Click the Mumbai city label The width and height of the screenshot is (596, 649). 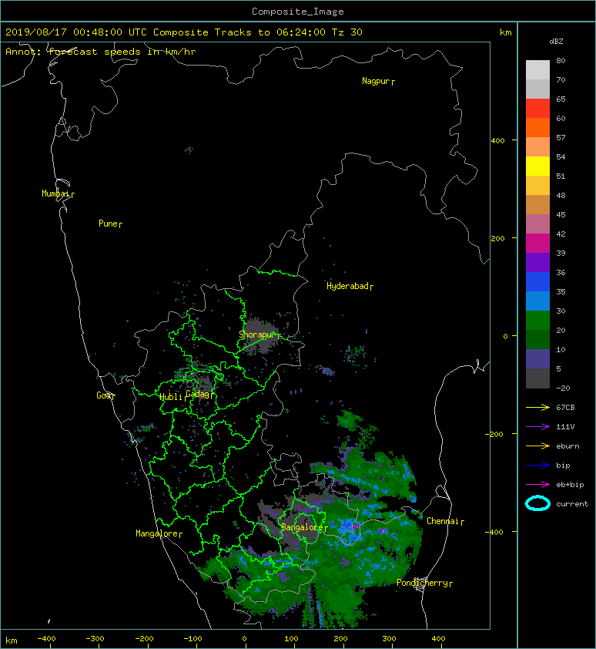point(55,193)
